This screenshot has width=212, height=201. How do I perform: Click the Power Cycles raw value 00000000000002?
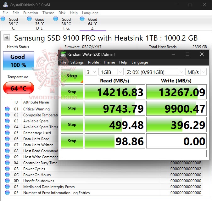point(186,169)
